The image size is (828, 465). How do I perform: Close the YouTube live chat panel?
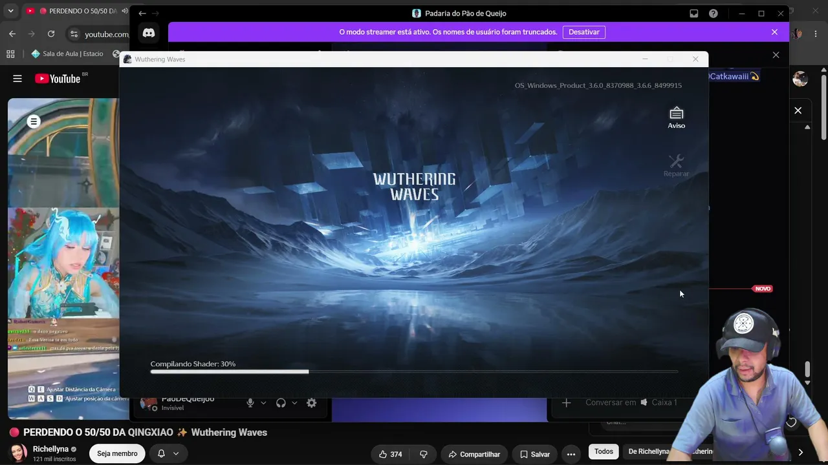click(x=798, y=110)
